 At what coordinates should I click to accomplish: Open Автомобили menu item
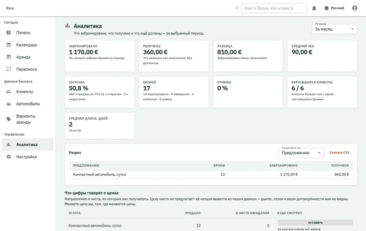pos(28,104)
